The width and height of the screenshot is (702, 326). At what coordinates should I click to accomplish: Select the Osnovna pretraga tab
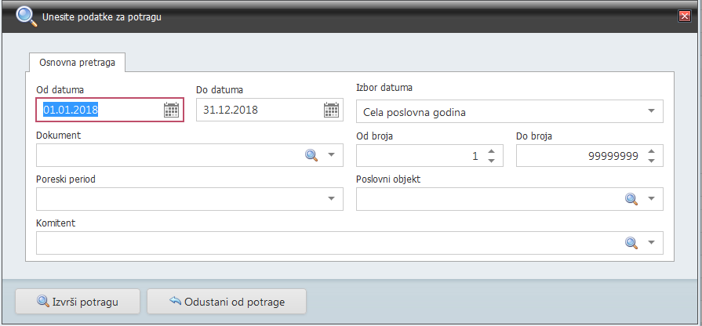[77, 61]
